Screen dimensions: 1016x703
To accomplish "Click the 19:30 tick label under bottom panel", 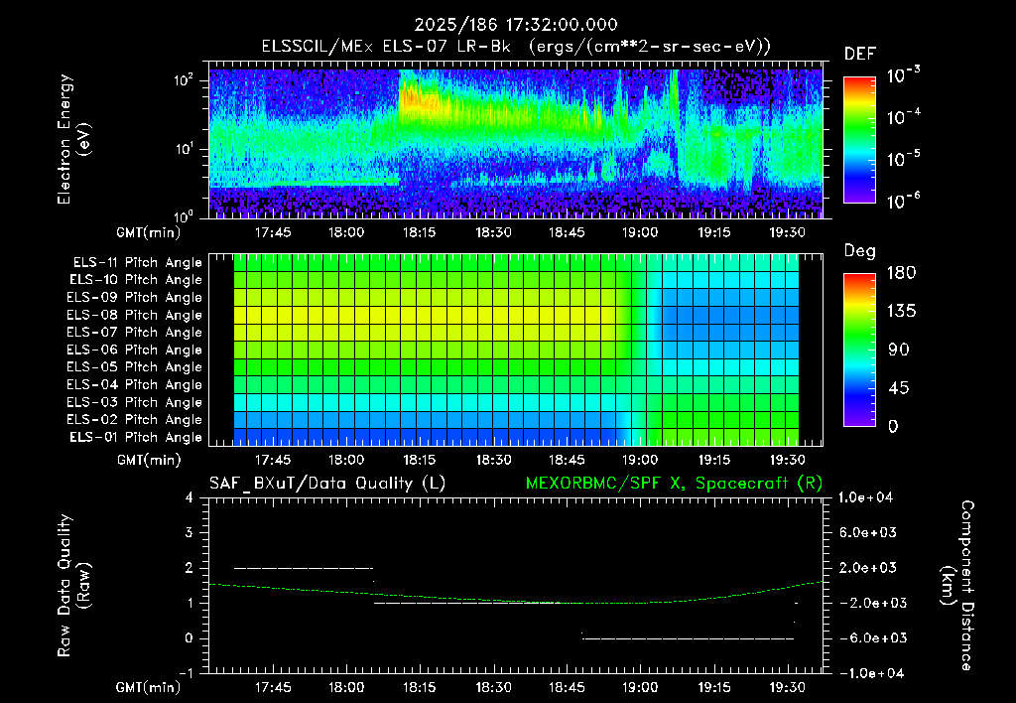I will point(787,687).
